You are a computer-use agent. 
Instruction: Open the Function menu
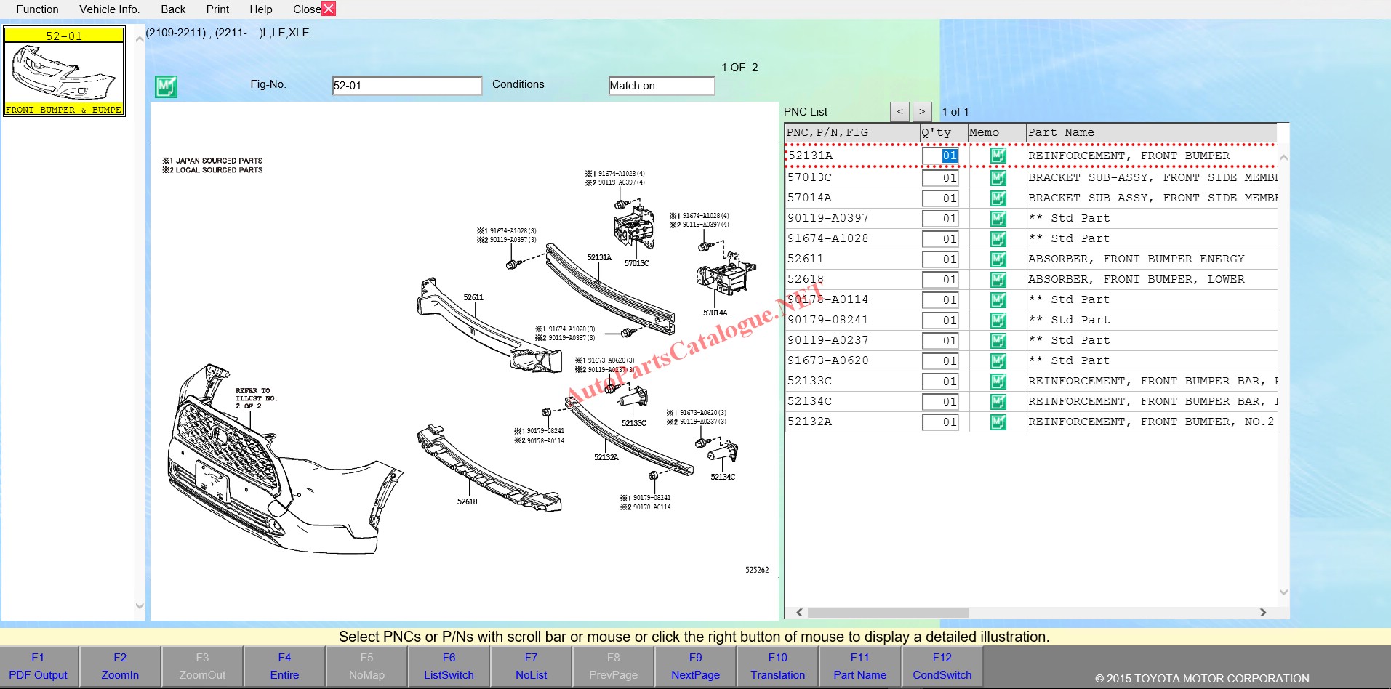tap(37, 9)
